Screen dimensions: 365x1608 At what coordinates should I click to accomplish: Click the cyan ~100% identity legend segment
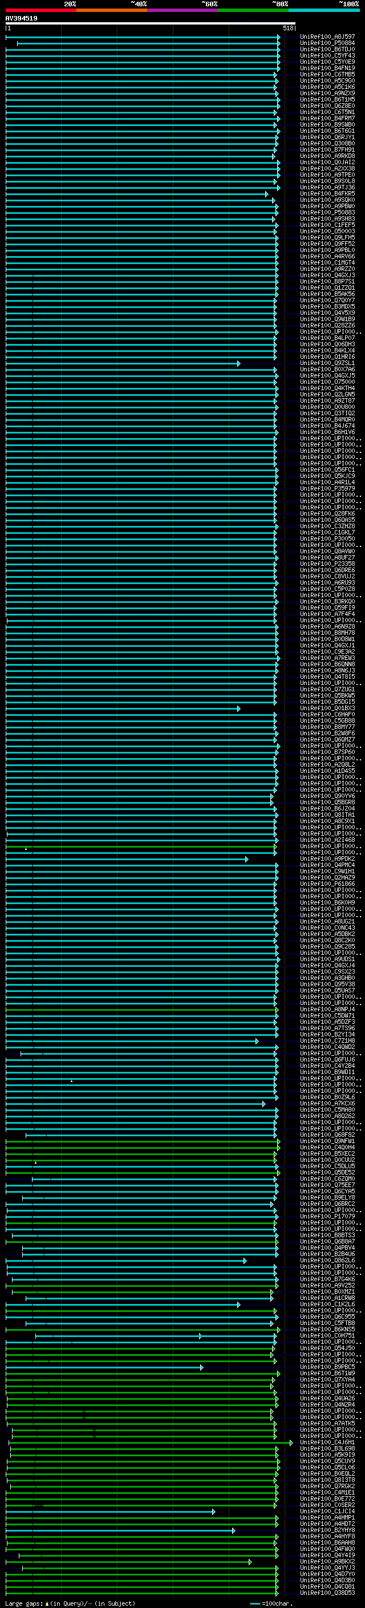pyautogui.click(x=325, y=10)
